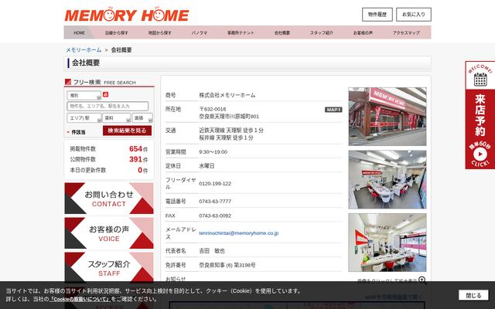Open お客様の声 VOICE banner
495x309 pixels.
tap(109, 233)
